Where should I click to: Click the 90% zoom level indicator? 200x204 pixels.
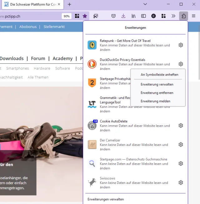[67, 16]
